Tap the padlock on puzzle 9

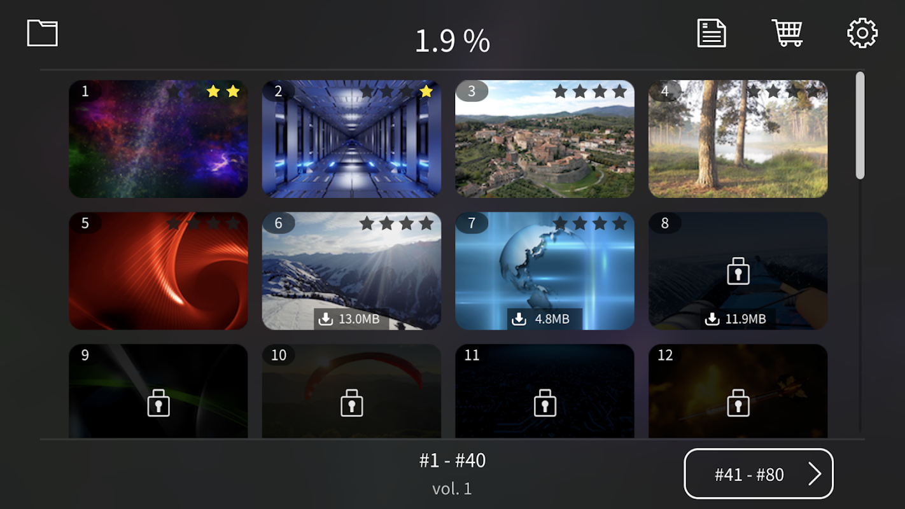click(x=158, y=403)
